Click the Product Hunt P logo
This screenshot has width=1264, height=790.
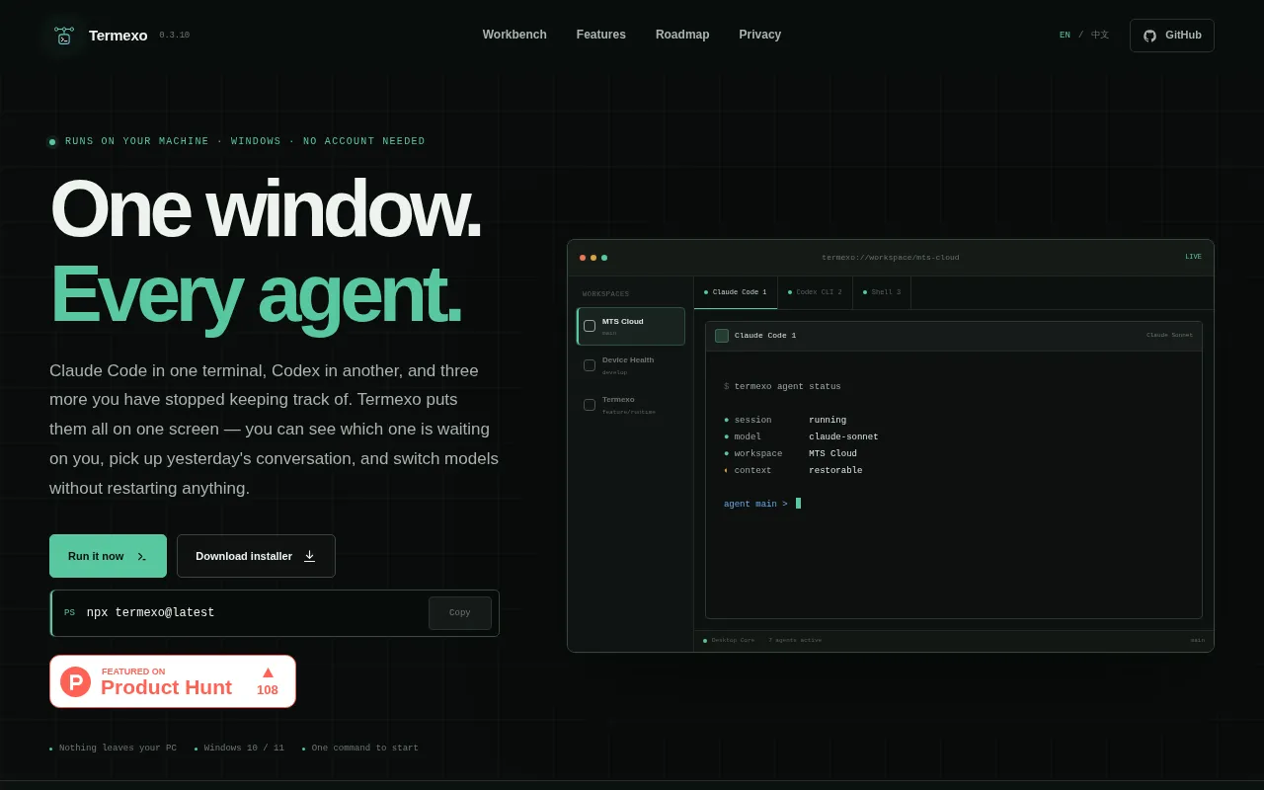point(75,681)
